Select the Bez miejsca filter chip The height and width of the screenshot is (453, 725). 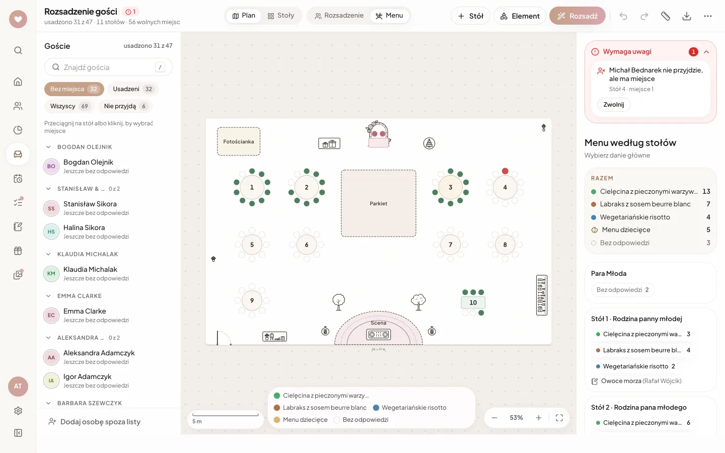[x=74, y=89]
